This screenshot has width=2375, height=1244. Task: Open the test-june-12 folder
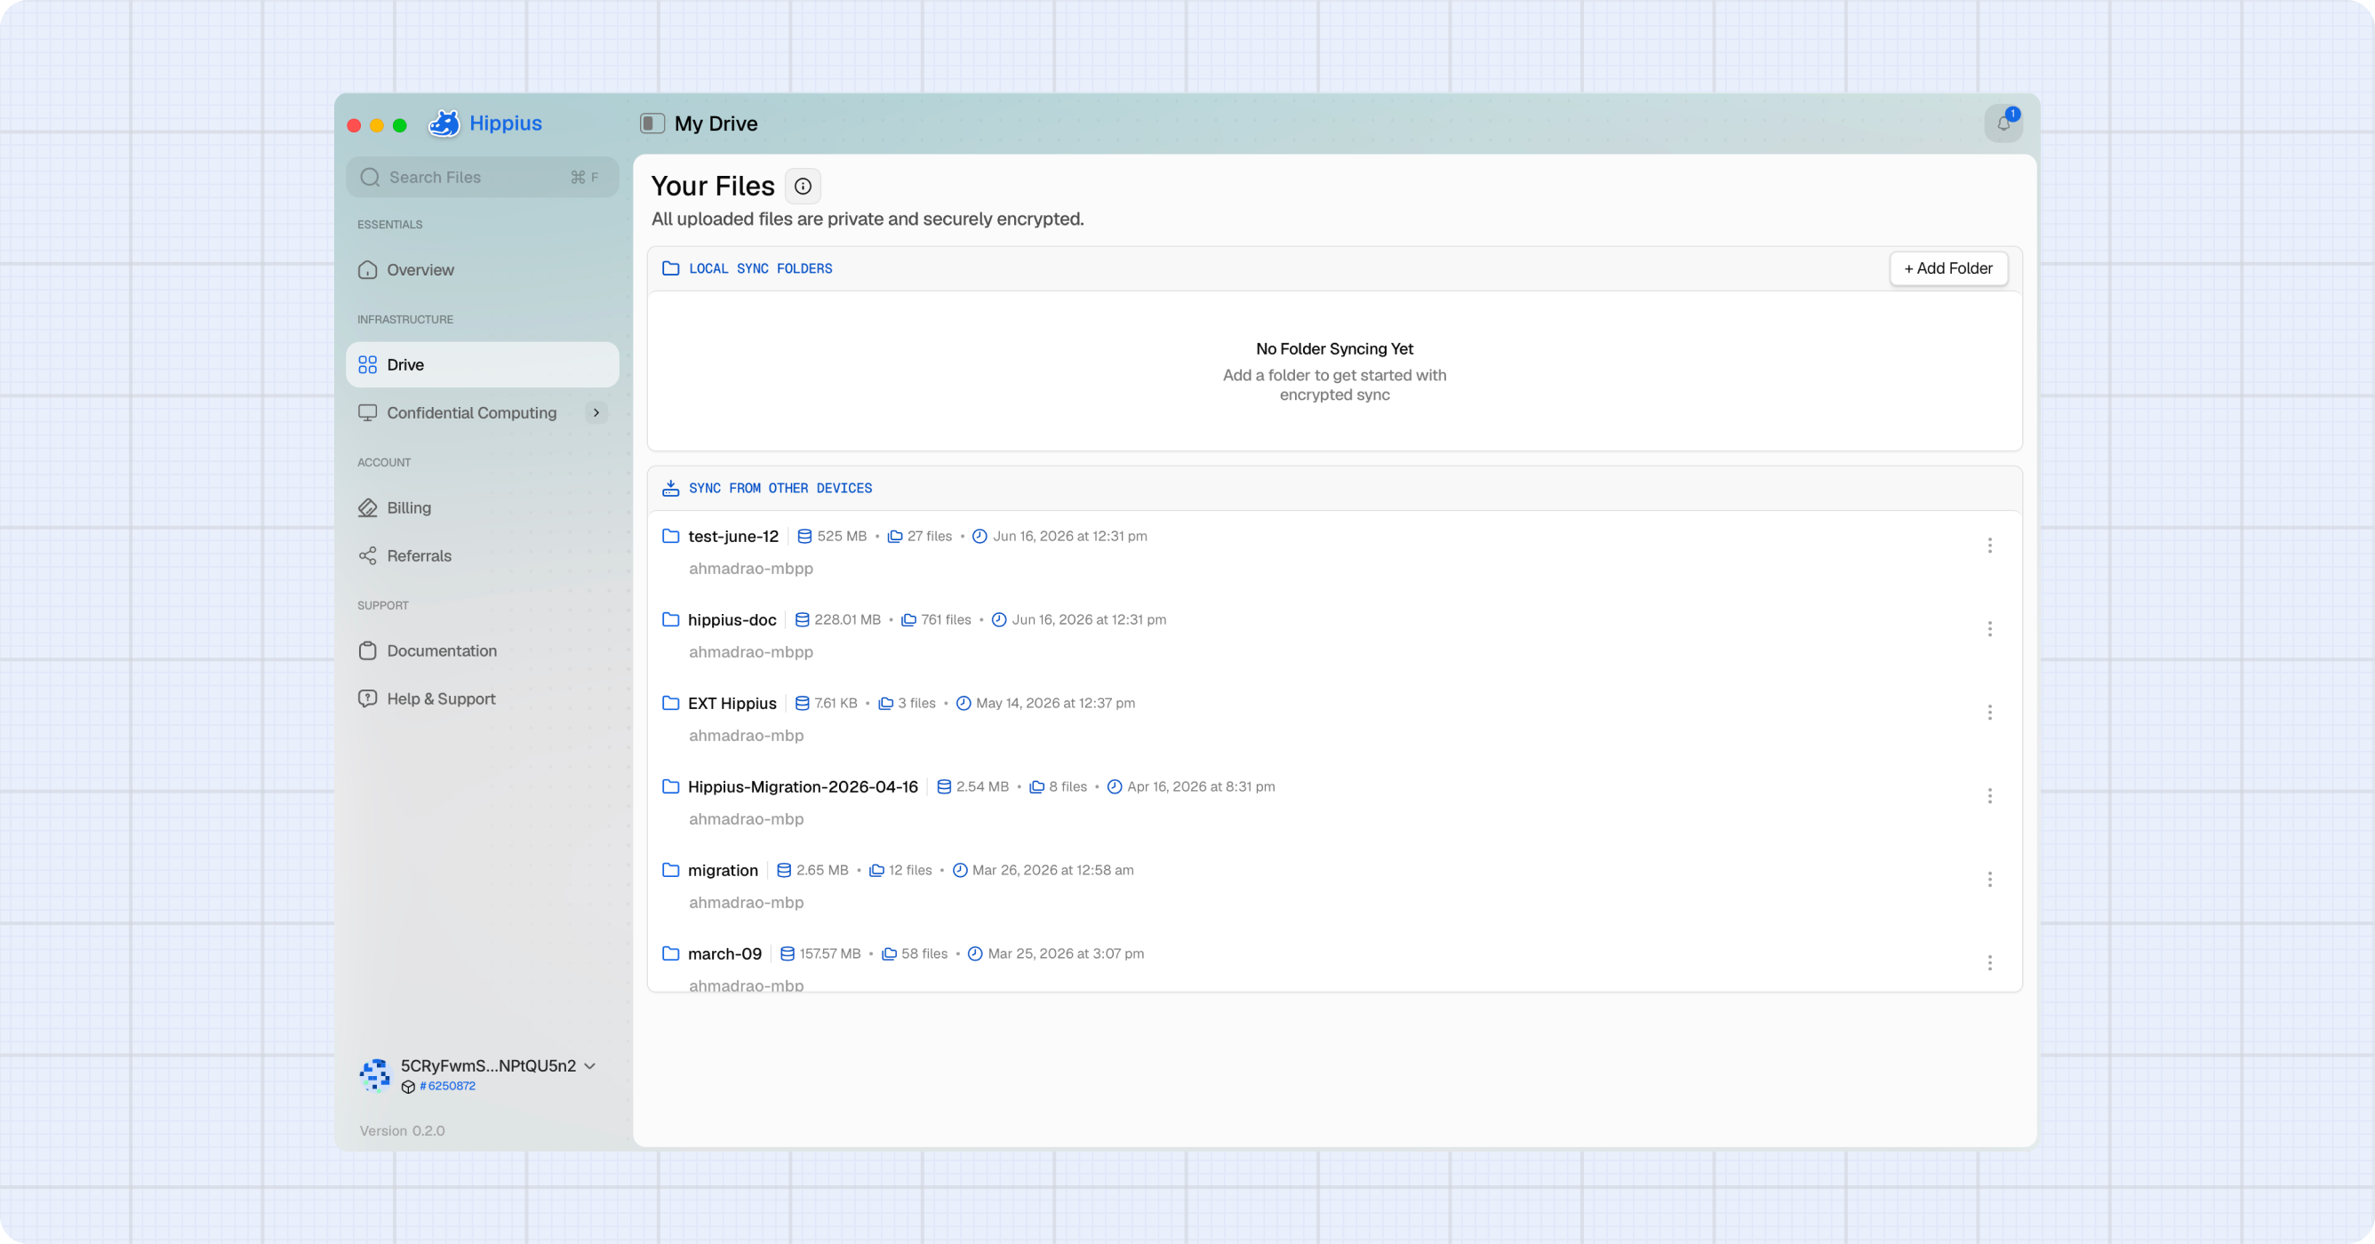(733, 537)
